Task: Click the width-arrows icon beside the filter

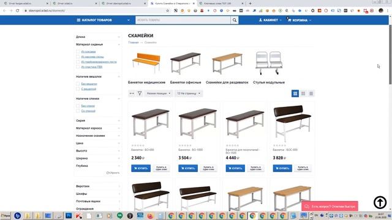Action: [132, 94]
